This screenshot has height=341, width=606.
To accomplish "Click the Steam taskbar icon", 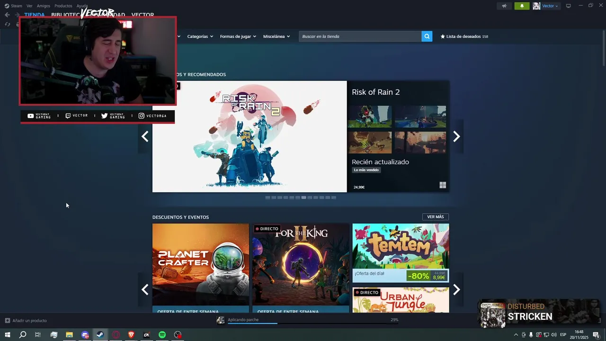I will [x=100, y=335].
